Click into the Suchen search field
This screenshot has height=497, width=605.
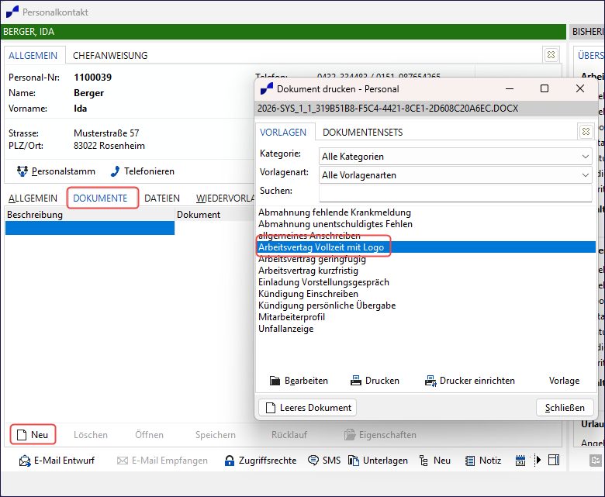[x=455, y=192]
